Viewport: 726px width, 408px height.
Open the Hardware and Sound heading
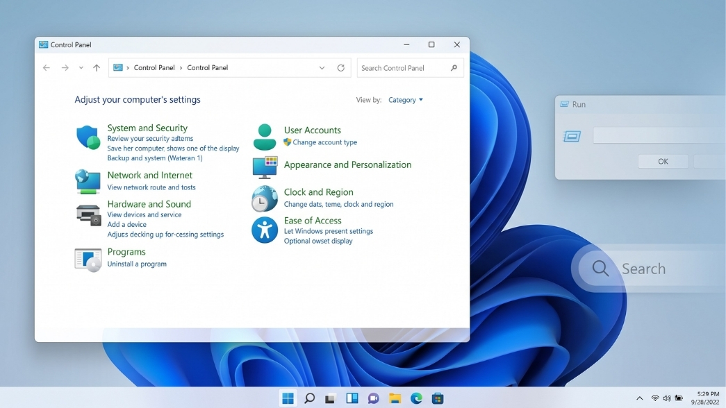(x=149, y=204)
